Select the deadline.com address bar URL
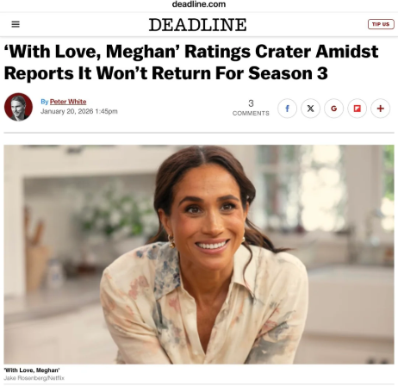The image size is (398, 386). pyautogui.click(x=199, y=4)
